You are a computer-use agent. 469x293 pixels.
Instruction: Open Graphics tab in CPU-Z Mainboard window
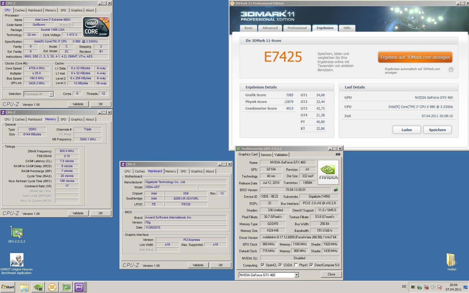197,171
